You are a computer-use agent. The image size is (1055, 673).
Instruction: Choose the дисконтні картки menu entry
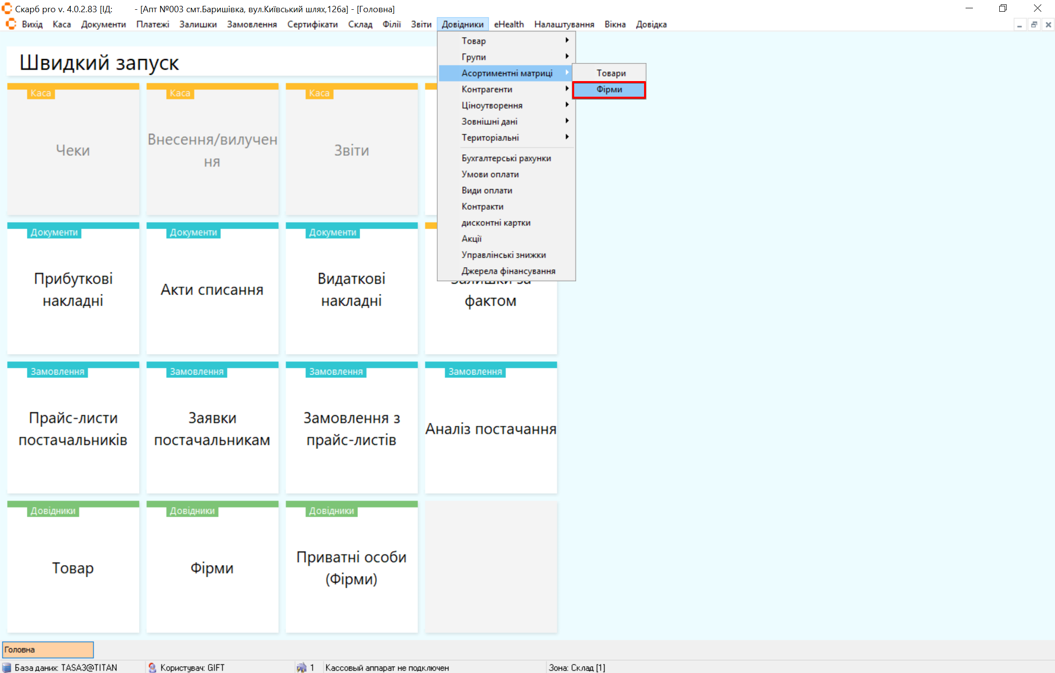pos(495,223)
